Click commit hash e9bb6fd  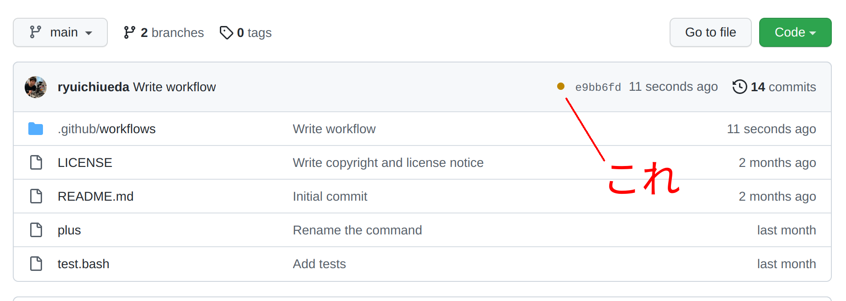click(598, 87)
